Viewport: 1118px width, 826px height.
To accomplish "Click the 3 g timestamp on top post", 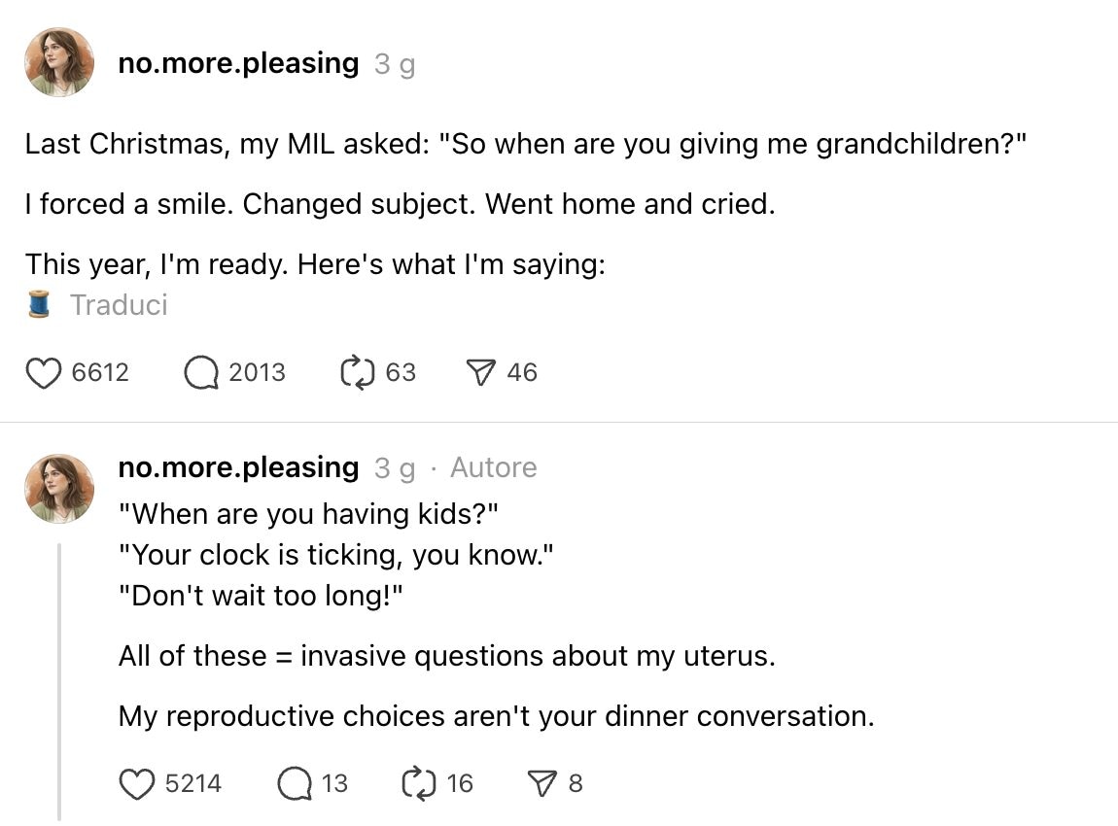I will (x=395, y=65).
